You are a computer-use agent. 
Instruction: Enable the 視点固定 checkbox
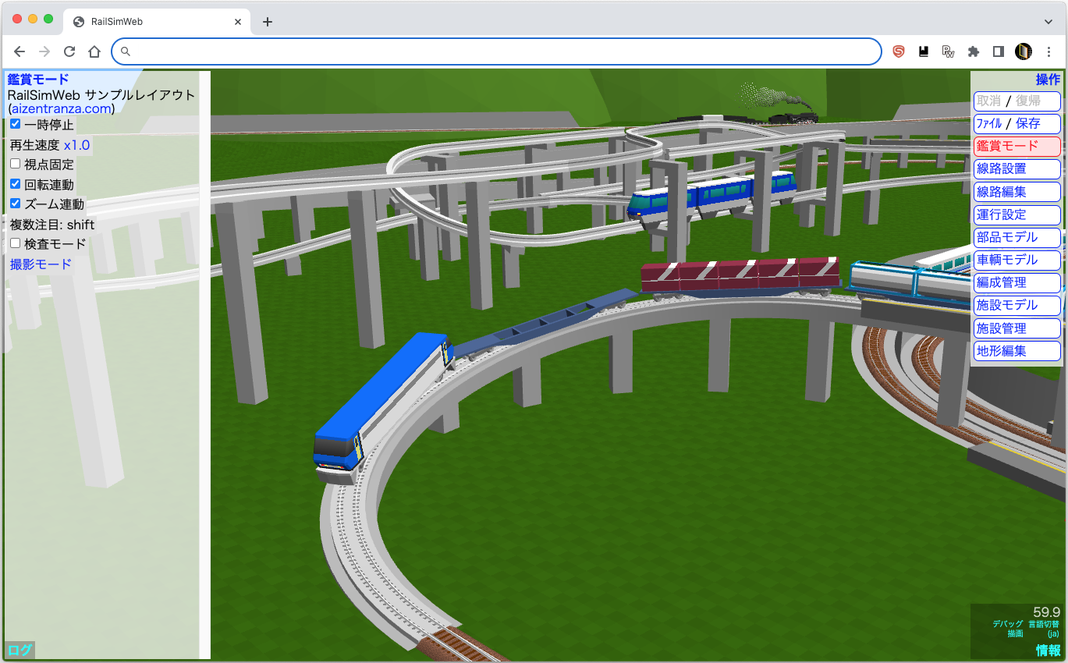pos(16,164)
